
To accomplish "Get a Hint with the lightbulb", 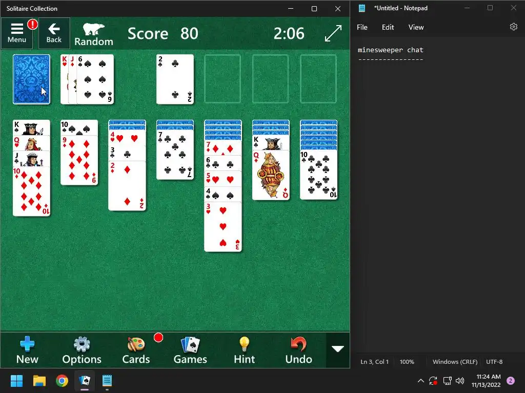I will [245, 350].
